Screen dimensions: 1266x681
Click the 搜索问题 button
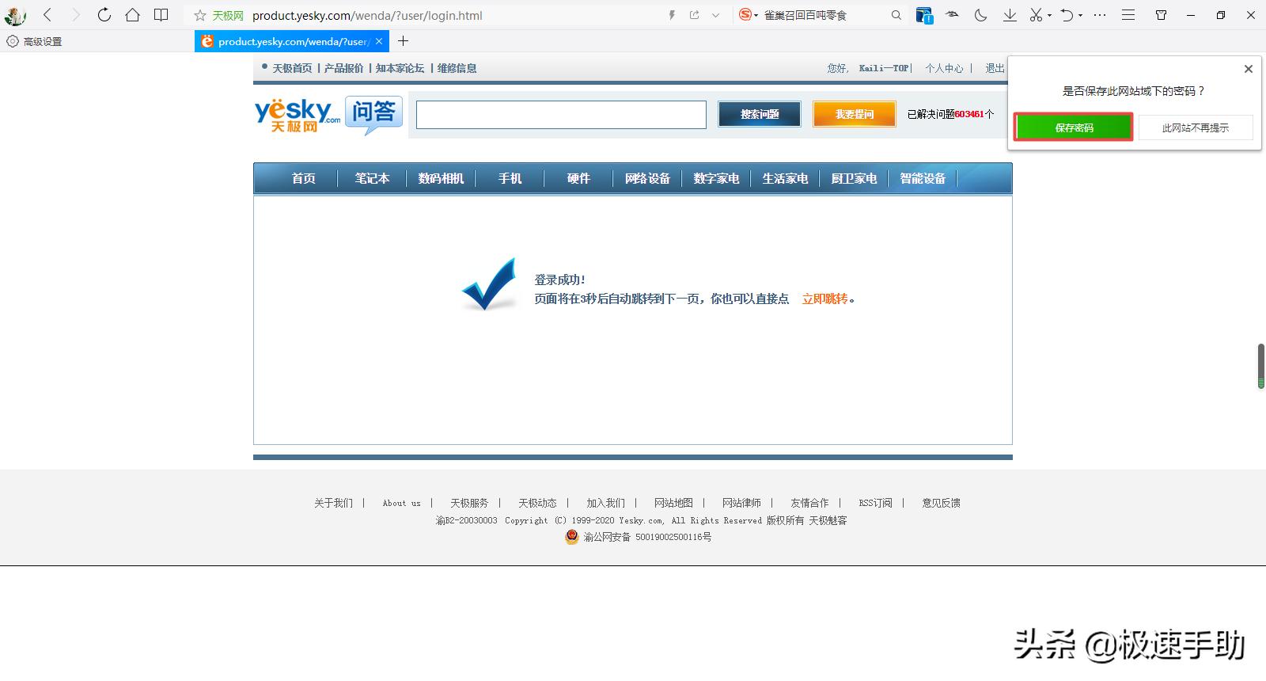tap(760, 115)
